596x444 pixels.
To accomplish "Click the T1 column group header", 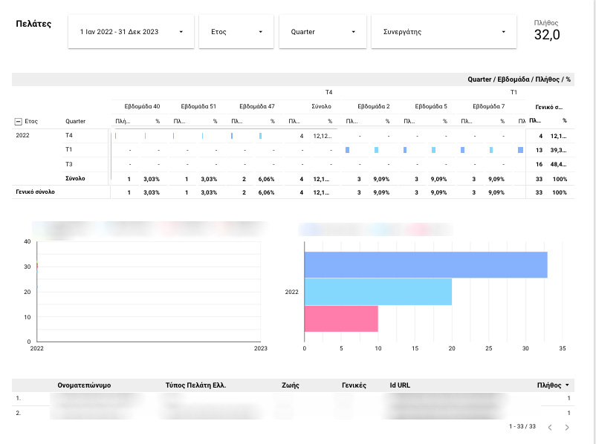I will pos(514,92).
